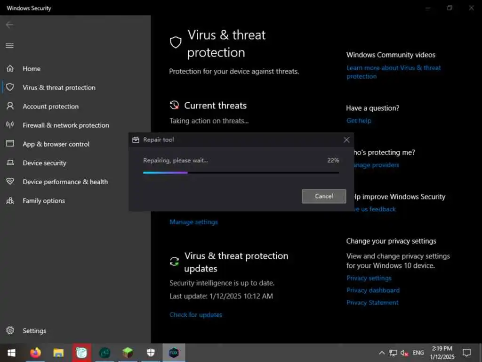Click 'Repairing, please wait...' text
Screen dimensions: 482x362
[x=176, y=160]
